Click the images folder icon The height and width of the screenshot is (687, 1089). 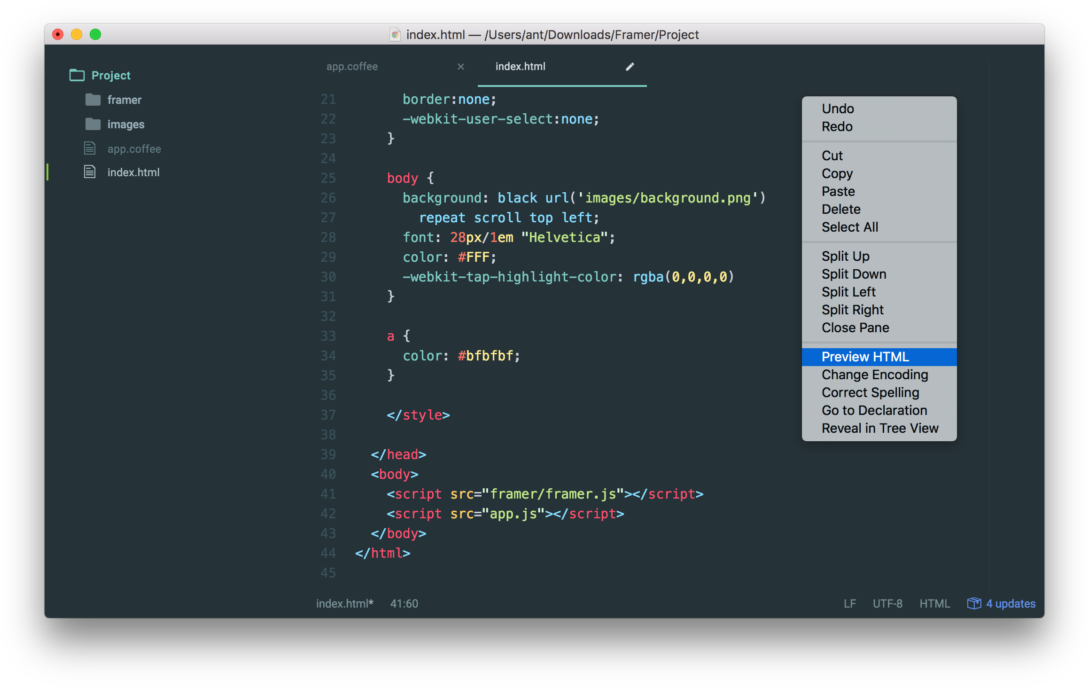pyautogui.click(x=93, y=124)
